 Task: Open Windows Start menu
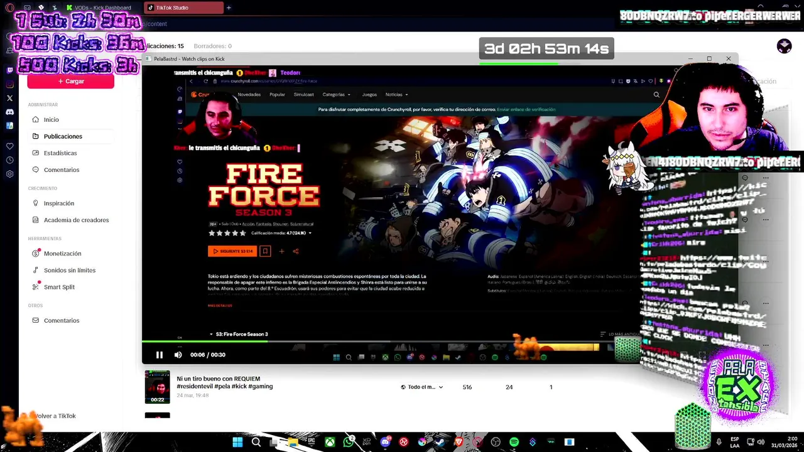(237, 442)
